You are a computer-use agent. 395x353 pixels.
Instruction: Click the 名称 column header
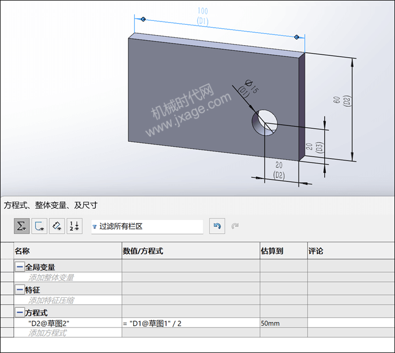[68, 251]
